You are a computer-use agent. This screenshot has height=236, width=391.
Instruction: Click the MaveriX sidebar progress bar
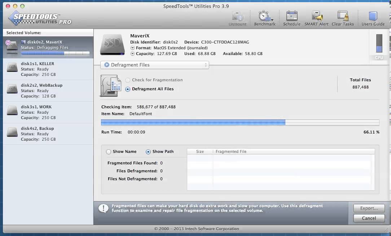tap(55, 53)
